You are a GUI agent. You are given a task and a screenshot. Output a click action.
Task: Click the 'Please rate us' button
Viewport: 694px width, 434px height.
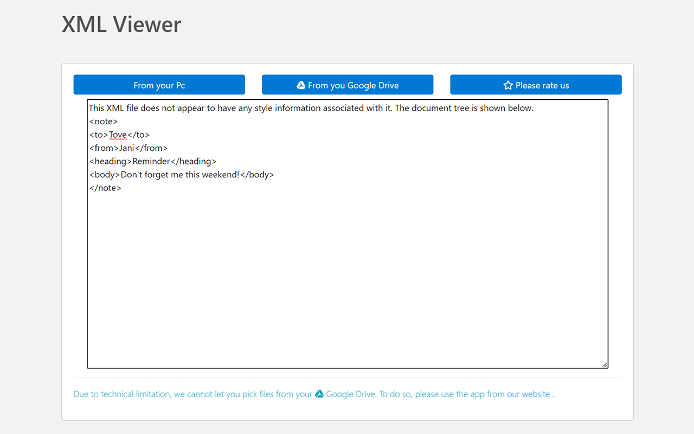(x=536, y=85)
